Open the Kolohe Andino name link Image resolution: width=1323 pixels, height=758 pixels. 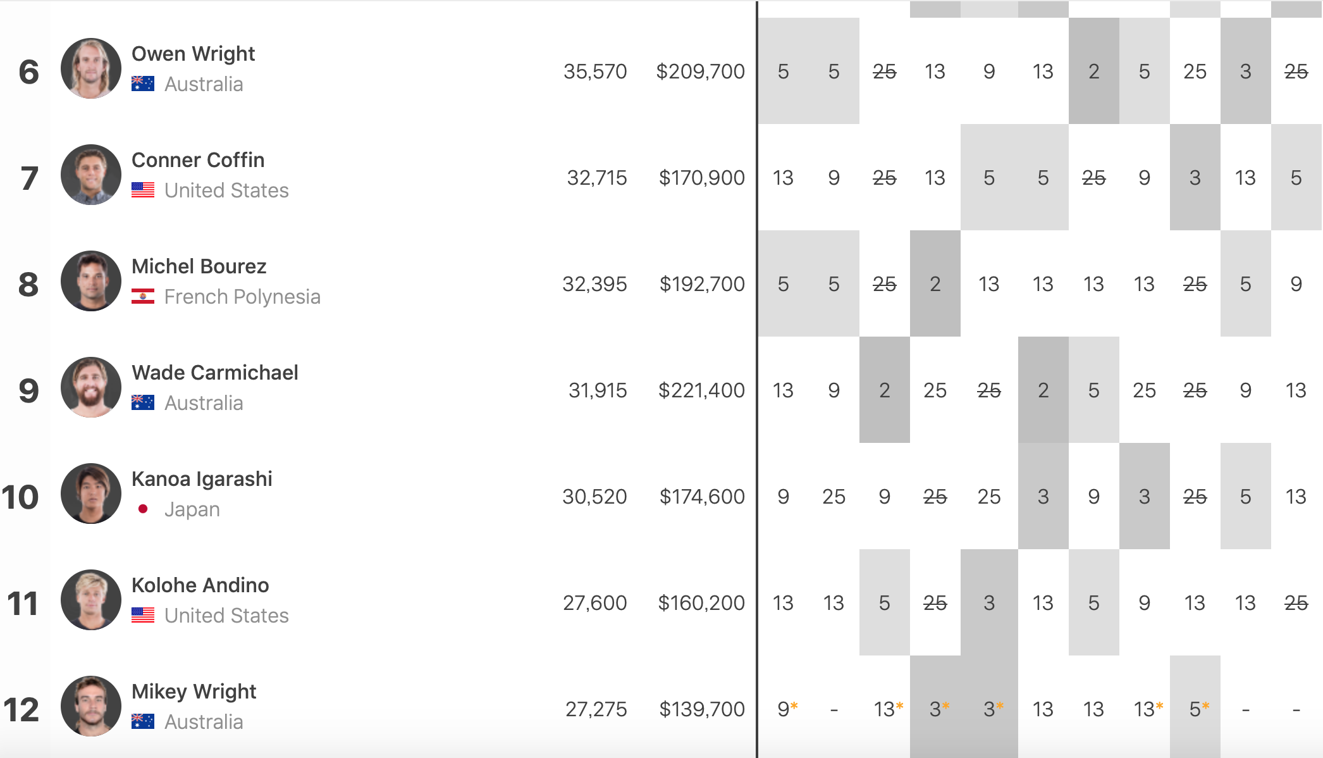click(x=200, y=585)
